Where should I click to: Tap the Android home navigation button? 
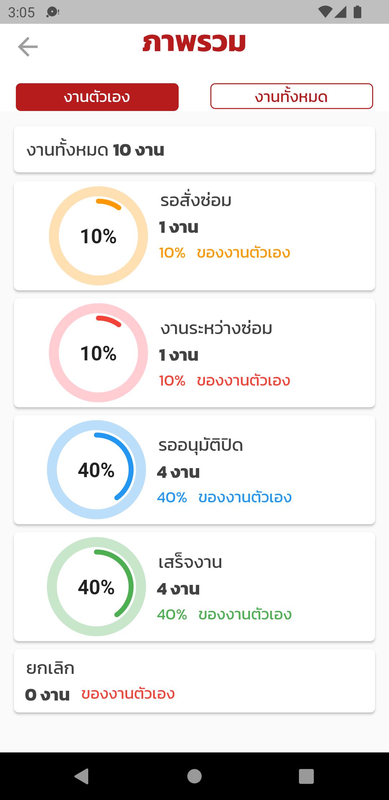pos(194,776)
